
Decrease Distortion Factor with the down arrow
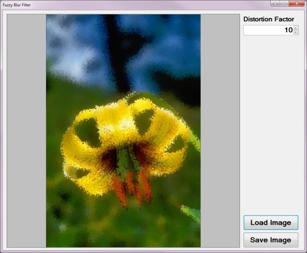coord(296,33)
